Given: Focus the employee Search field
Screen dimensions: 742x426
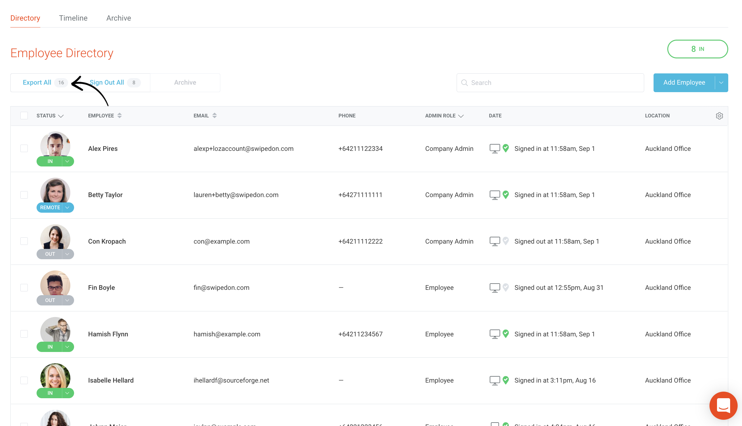Looking at the screenshot, I should [550, 83].
